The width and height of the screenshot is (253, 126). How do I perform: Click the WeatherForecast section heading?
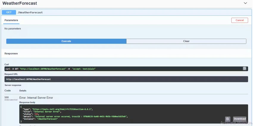[x=20, y=3]
